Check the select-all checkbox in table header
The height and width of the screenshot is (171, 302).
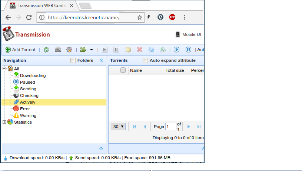[123, 70]
